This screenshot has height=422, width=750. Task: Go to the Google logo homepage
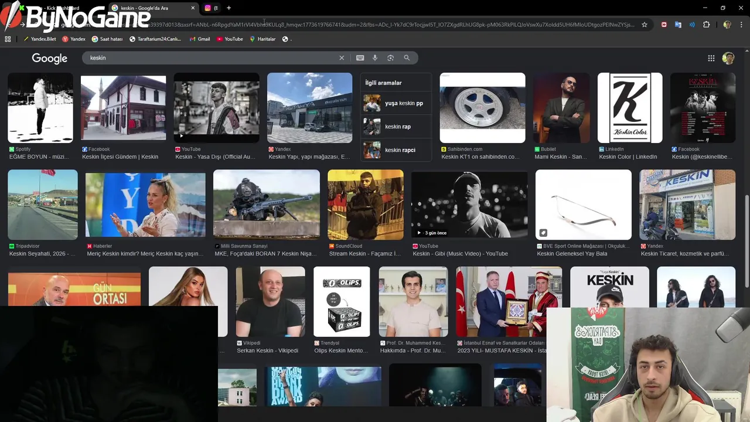[50, 58]
